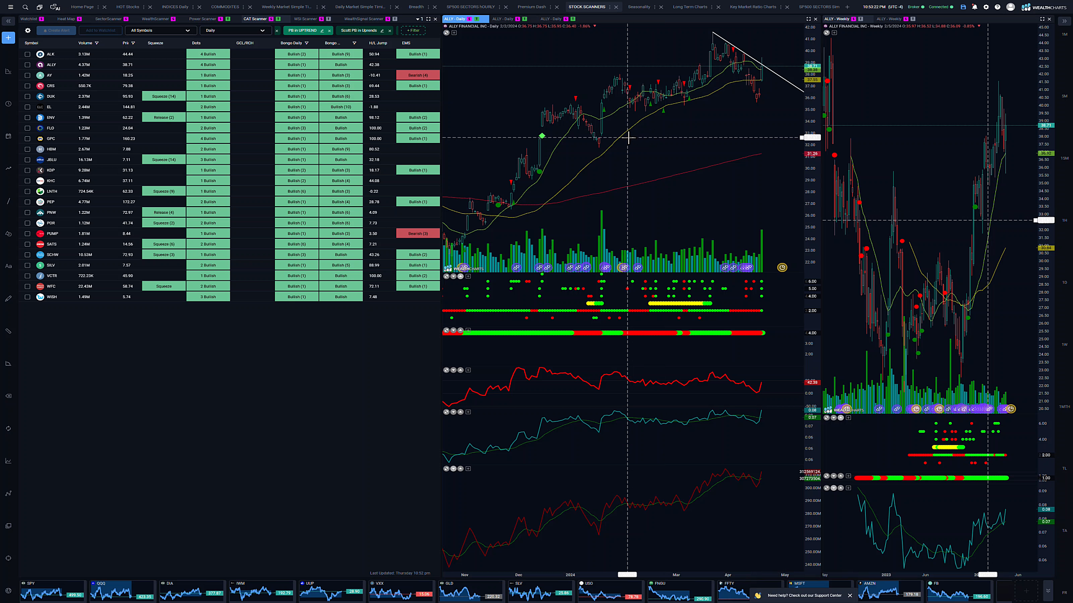Maximize the ALLY Daily chart panel
This screenshot has width=1073, height=603.
pyautogui.click(x=808, y=19)
